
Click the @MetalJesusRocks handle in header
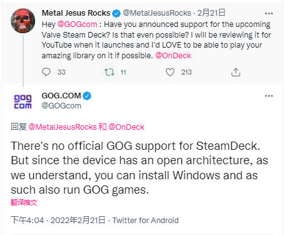click(x=157, y=13)
